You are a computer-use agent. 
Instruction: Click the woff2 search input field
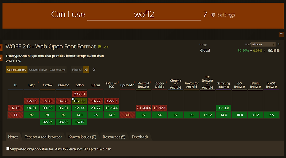(144, 14)
